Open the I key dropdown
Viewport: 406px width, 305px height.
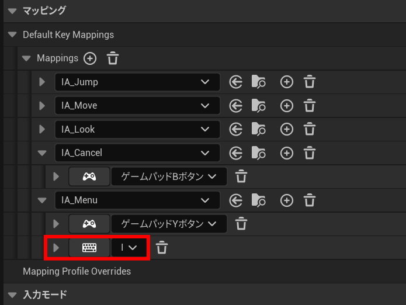tap(129, 248)
